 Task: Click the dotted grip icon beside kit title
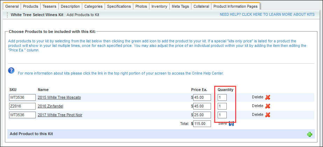coord(7,15)
